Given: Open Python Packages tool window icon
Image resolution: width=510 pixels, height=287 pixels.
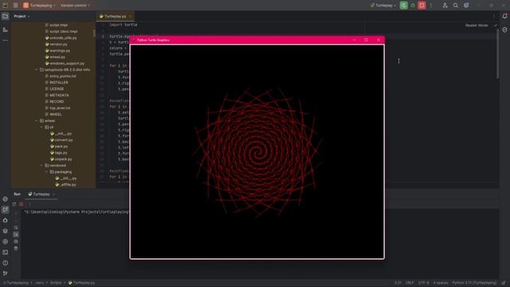Looking at the screenshot, I should pos(6,231).
